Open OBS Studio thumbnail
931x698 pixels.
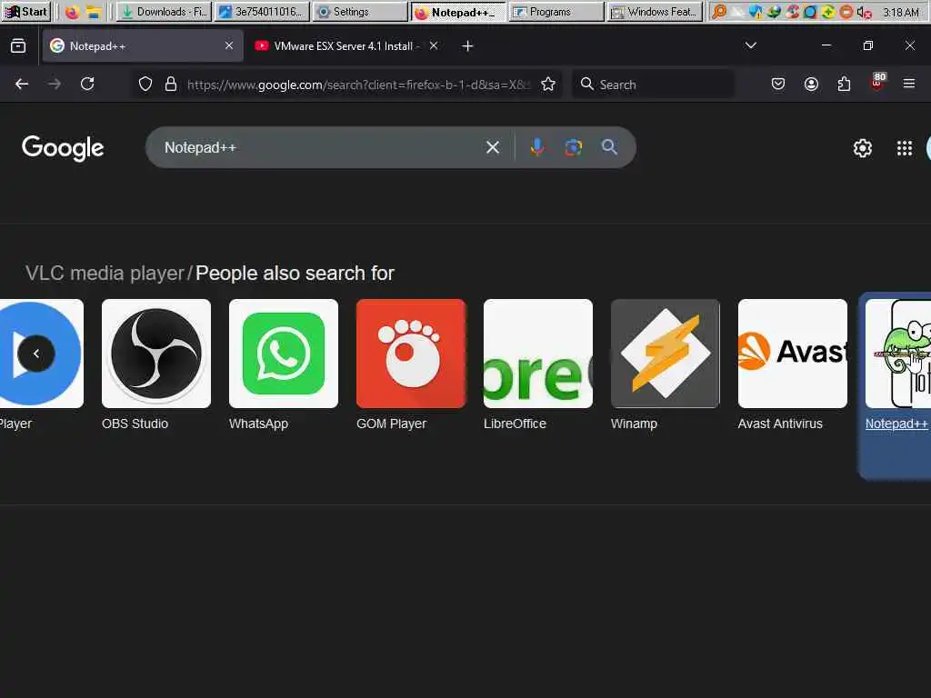pyautogui.click(x=156, y=354)
